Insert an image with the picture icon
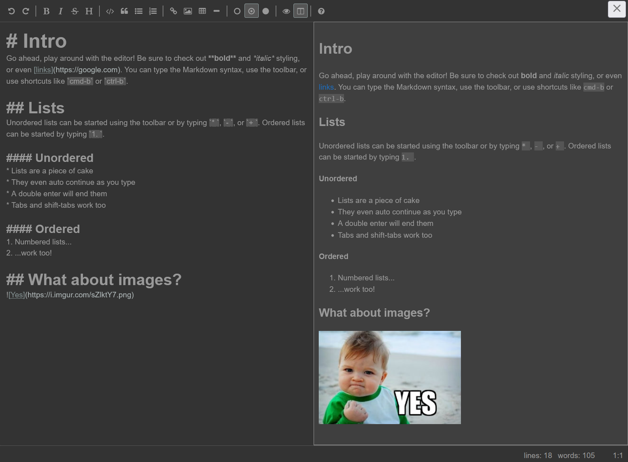 (x=188, y=11)
